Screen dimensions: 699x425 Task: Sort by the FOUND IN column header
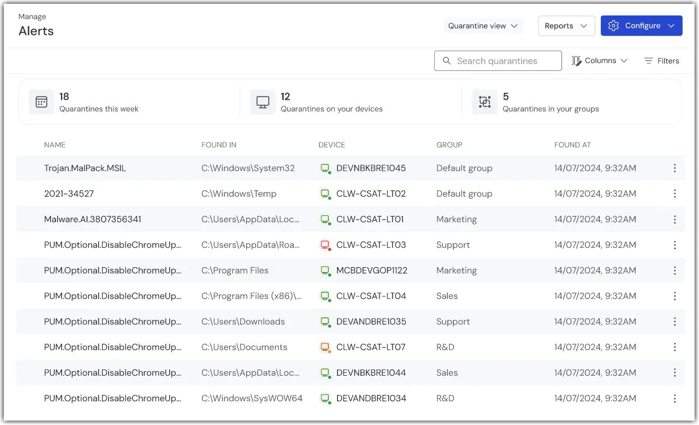pos(219,145)
